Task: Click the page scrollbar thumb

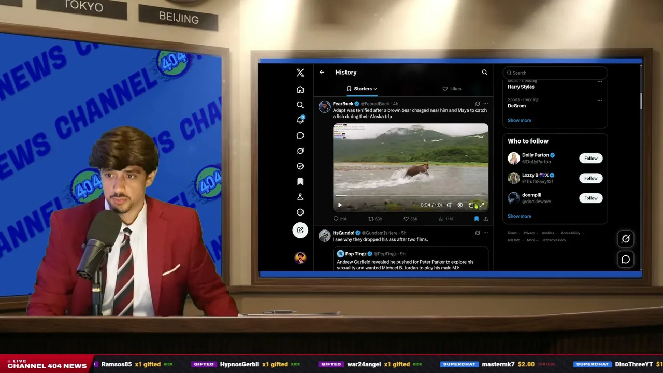Action: coord(641,101)
